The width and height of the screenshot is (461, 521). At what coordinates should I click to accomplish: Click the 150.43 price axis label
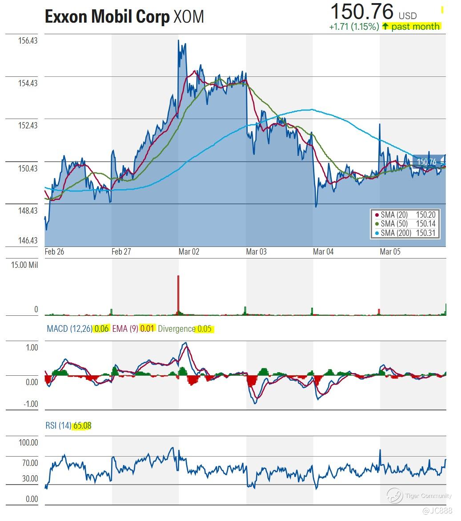(28, 169)
